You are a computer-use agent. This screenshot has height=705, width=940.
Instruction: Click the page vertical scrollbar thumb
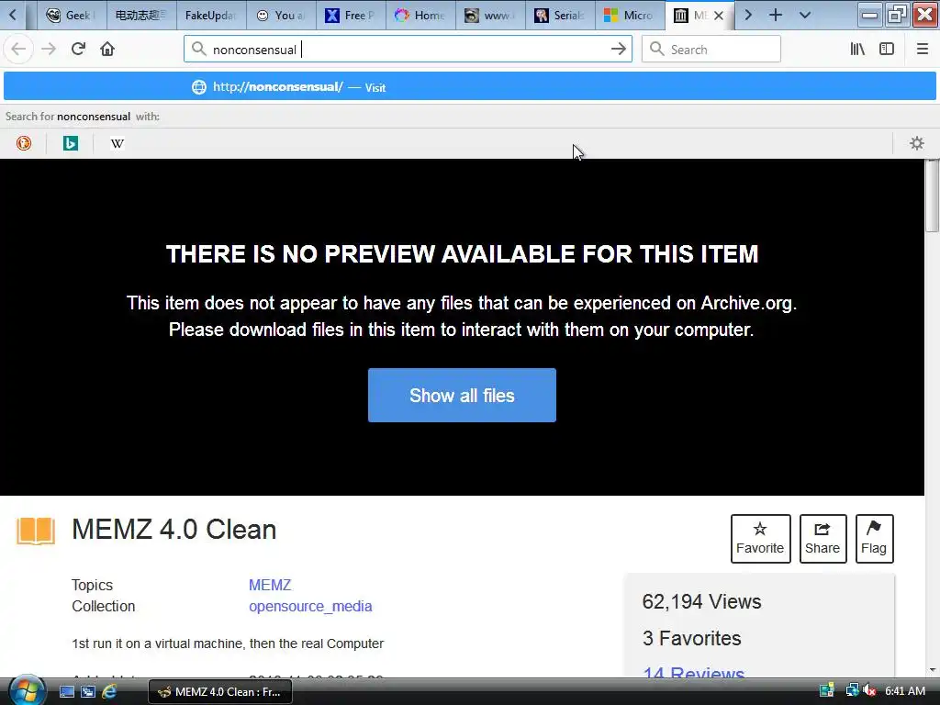point(933,196)
